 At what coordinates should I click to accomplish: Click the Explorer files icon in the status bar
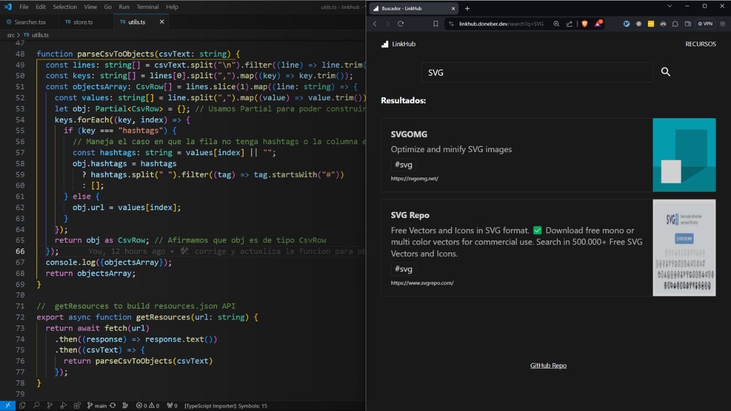pyautogui.click(x=22, y=405)
